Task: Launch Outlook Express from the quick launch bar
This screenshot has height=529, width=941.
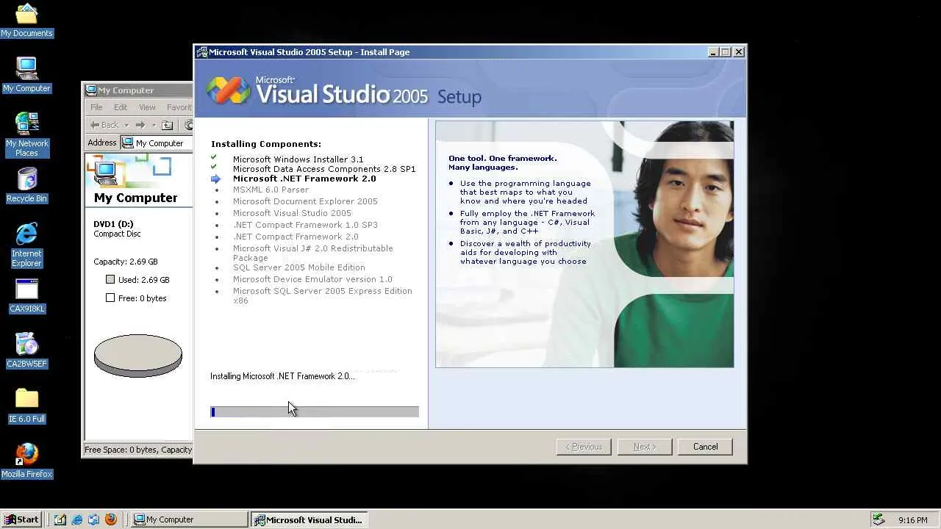Action: point(94,519)
